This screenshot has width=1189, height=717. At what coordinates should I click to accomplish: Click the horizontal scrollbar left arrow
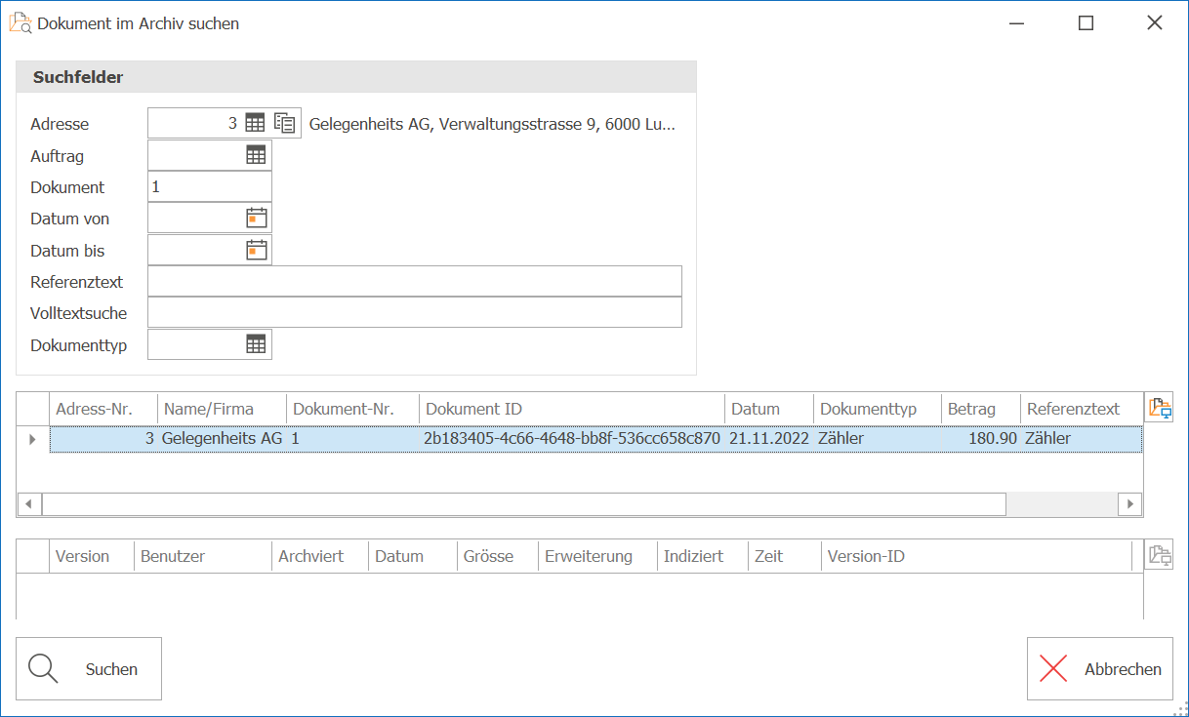[x=28, y=504]
